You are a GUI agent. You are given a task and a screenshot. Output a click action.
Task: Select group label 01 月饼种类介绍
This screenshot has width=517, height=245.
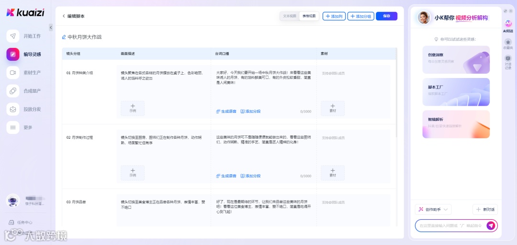pos(80,73)
